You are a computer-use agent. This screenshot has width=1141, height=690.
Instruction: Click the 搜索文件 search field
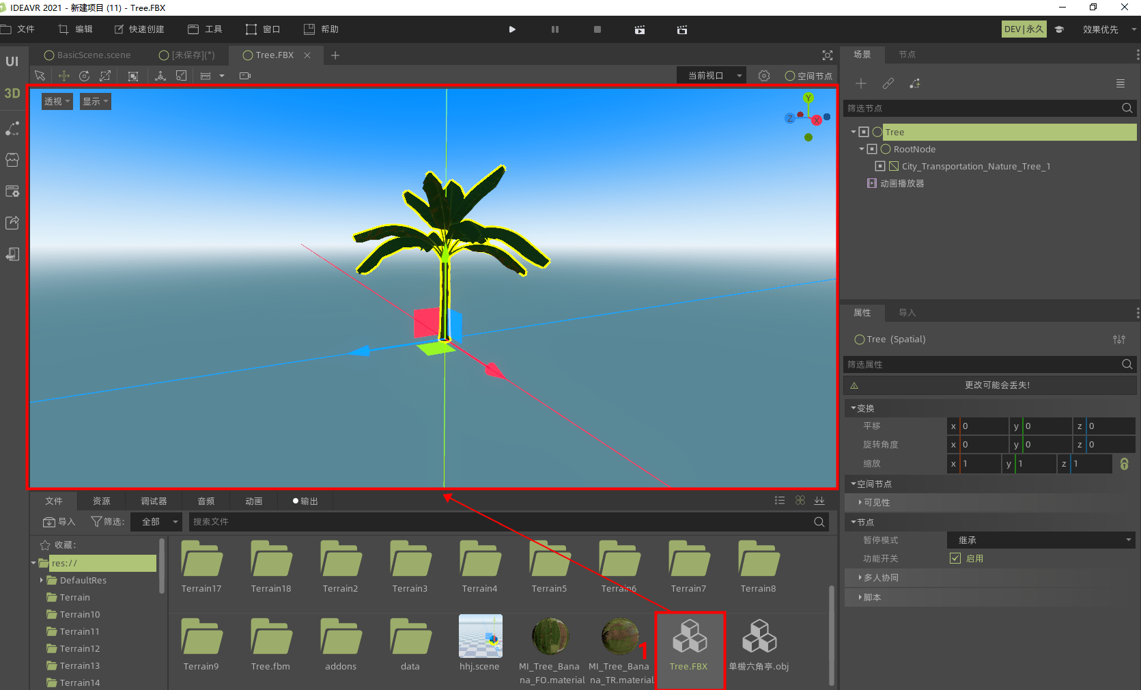[x=509, y=522]
